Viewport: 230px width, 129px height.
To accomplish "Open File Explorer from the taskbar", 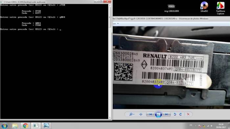I will [x=15, y=126].
